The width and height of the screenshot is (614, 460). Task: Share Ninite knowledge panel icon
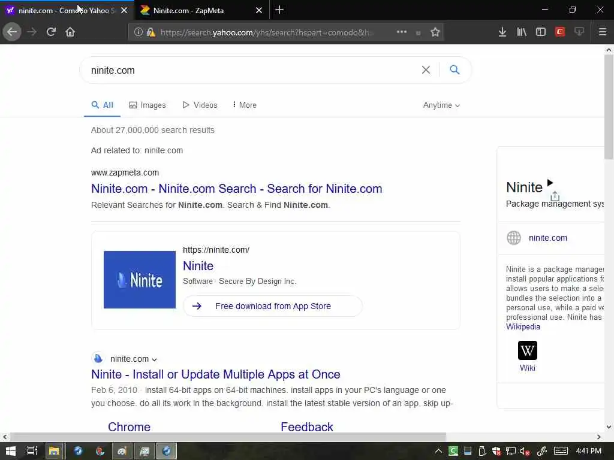(x=555, y=196)
